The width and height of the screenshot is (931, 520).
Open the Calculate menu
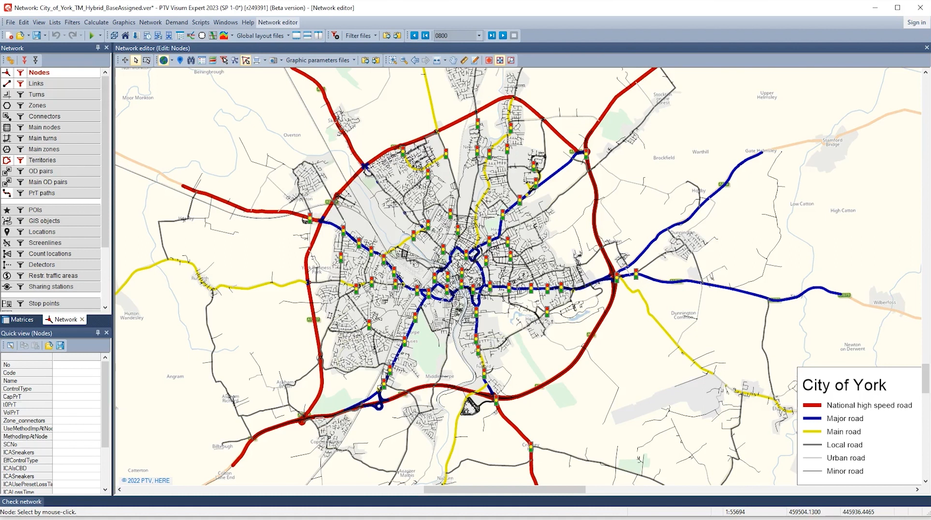pos(96,22)
